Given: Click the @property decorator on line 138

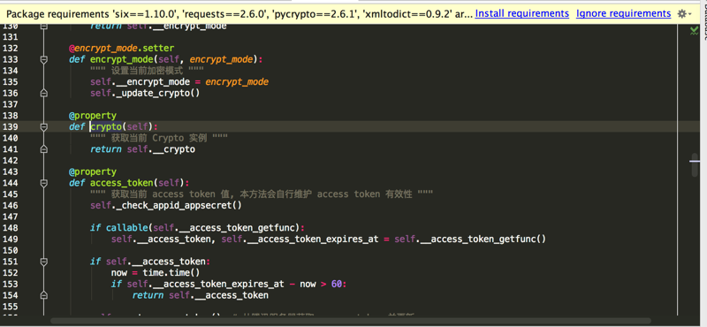Looking at the screenshot, I should pos(93,116).
